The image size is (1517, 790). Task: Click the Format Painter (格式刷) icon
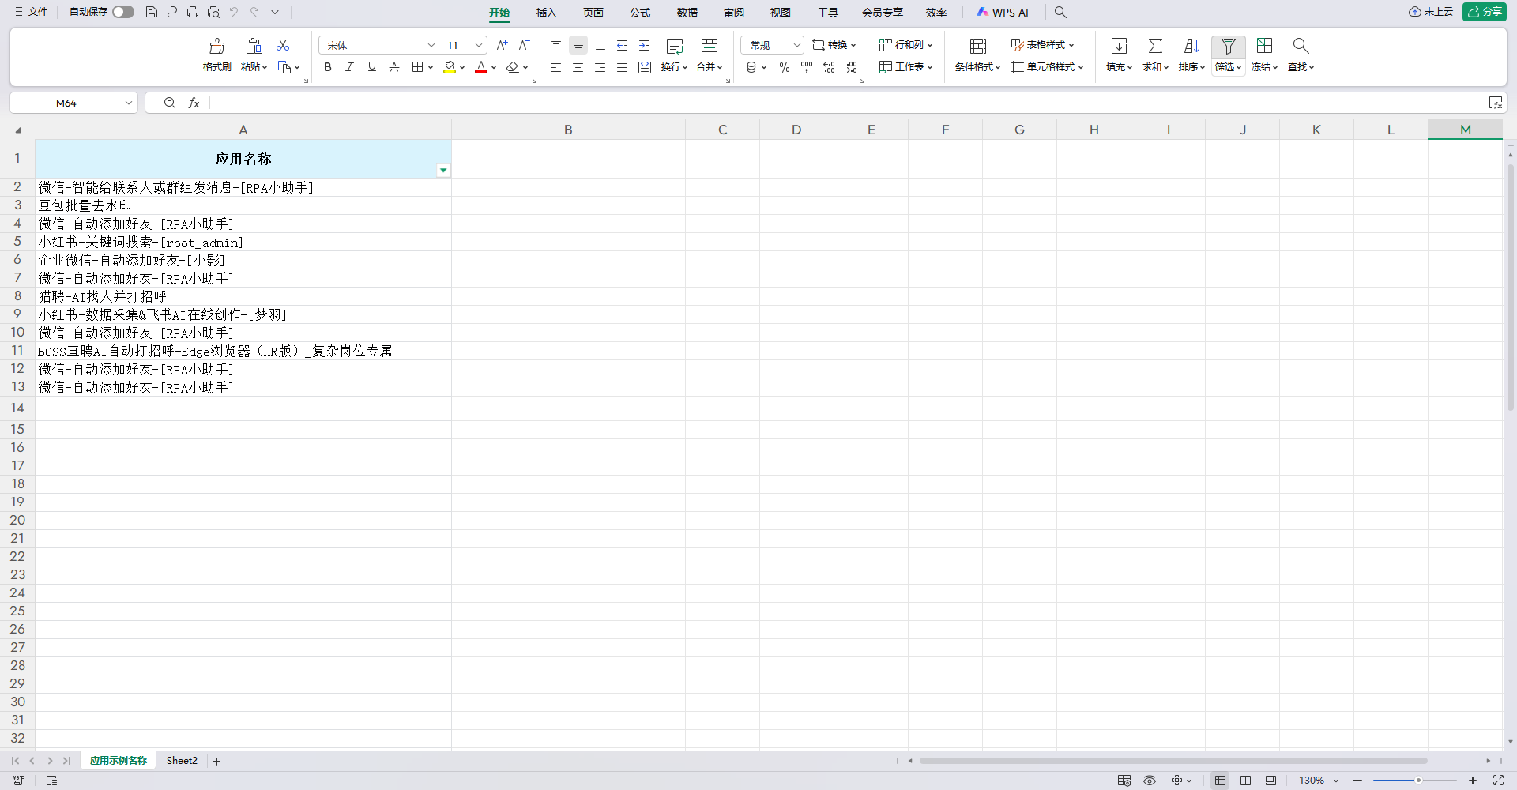coord(216,46)
